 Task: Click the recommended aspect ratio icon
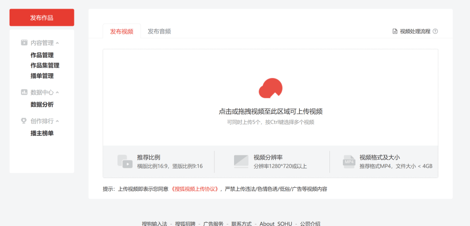pos(125,161)
